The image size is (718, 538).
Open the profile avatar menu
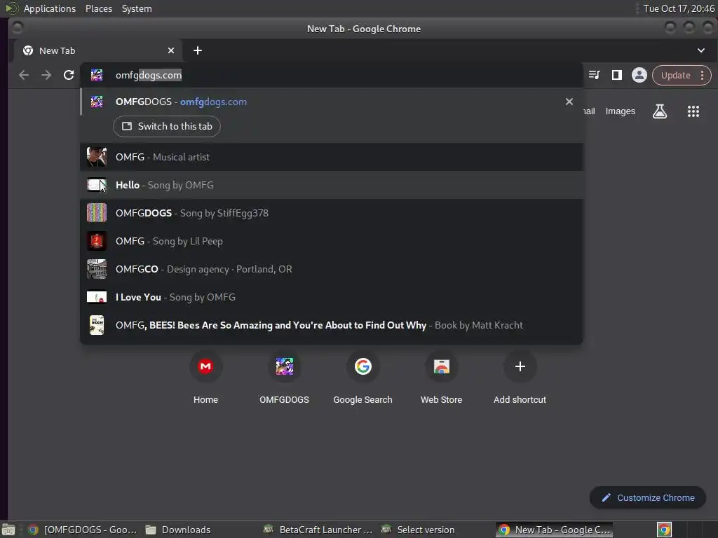[x=639, y=75]
